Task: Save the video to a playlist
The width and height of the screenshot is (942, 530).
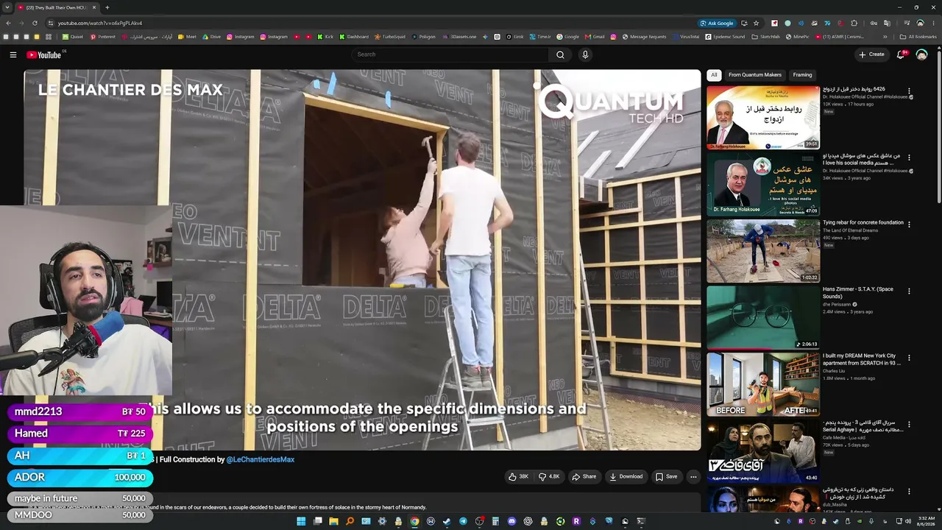Action: coord(667,477)
